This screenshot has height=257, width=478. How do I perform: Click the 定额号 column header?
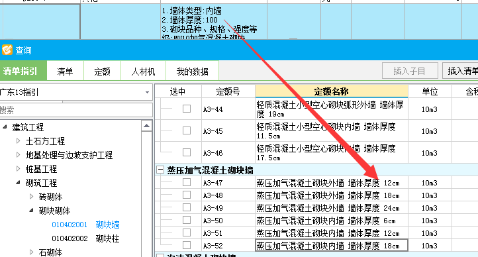pyautogui.click(x=228, y=91)
